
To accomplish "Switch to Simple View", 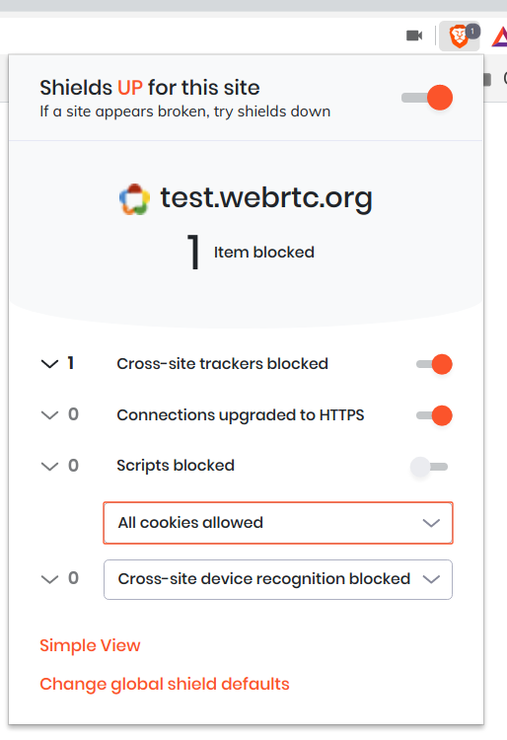I will pyautogui.click(x=90, y=645).
